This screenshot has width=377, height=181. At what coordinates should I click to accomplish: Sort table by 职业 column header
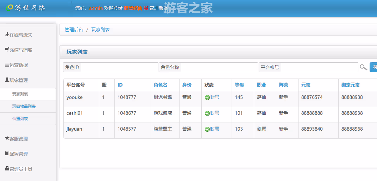[x=261, y=85]
